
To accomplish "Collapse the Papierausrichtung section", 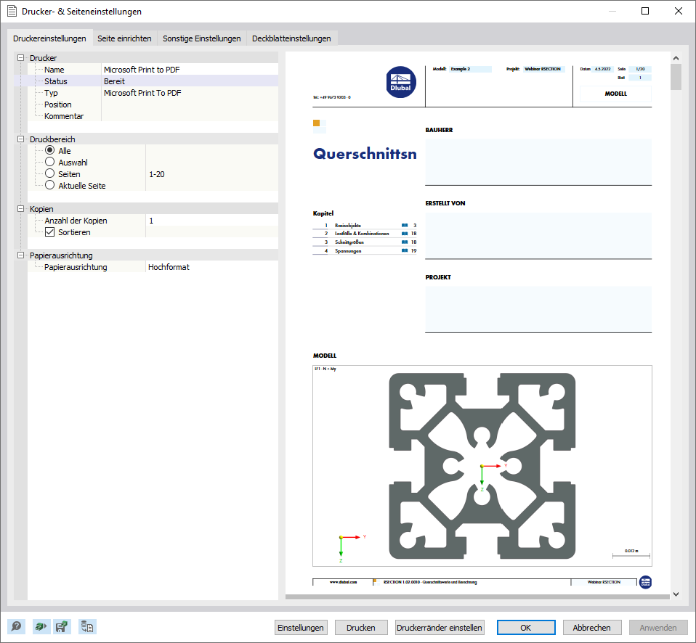I will click(20, 255).
